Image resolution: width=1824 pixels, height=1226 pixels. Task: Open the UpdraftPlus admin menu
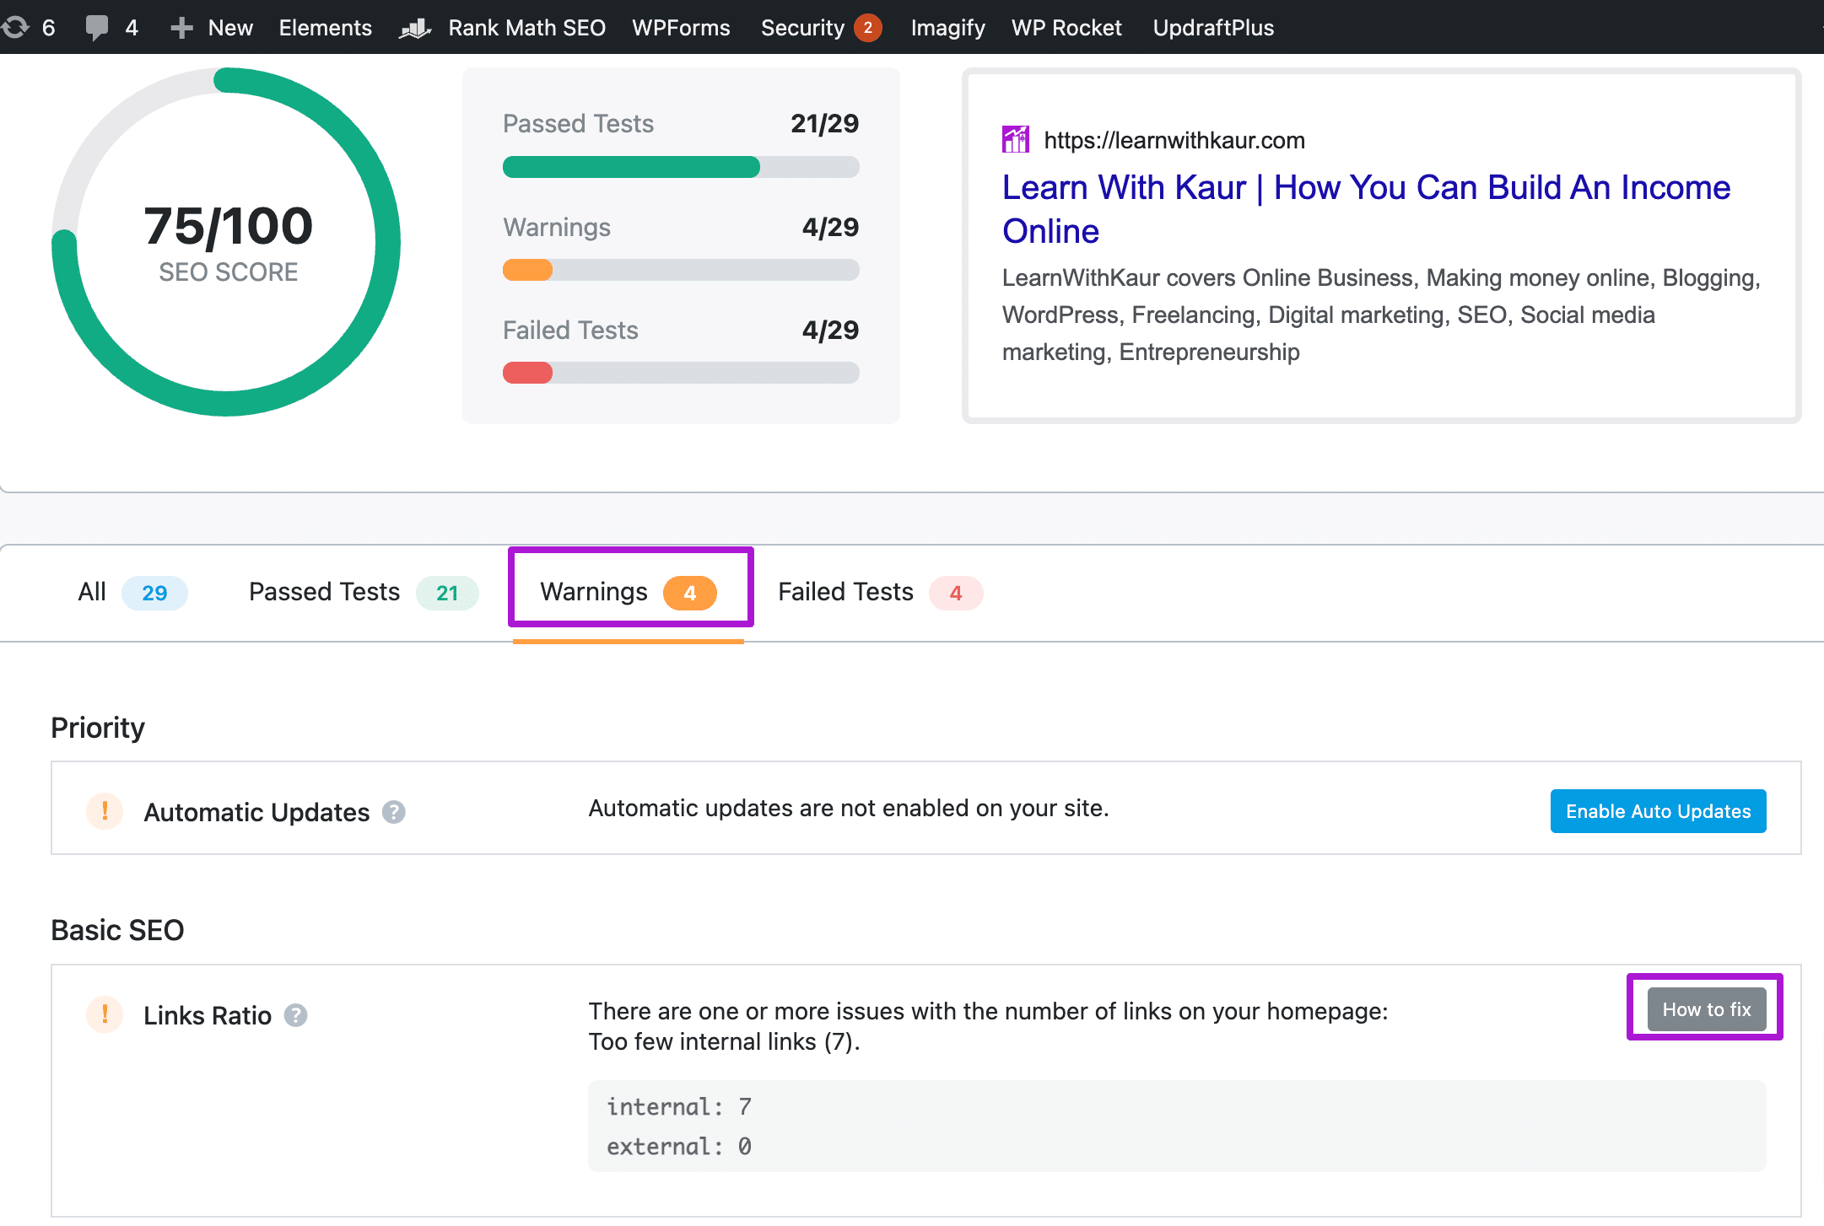coord(1213,28)
